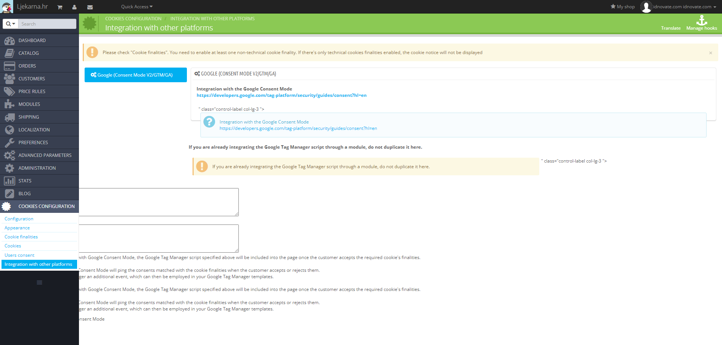Click the Ljekarna.hr shop name
The image size is (722, 345).
pyautogui.click(x=32, y=7)
